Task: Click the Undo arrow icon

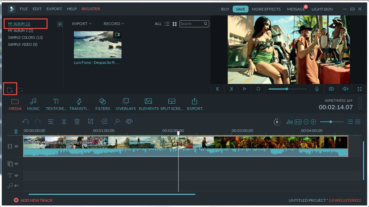Action: 26,121
